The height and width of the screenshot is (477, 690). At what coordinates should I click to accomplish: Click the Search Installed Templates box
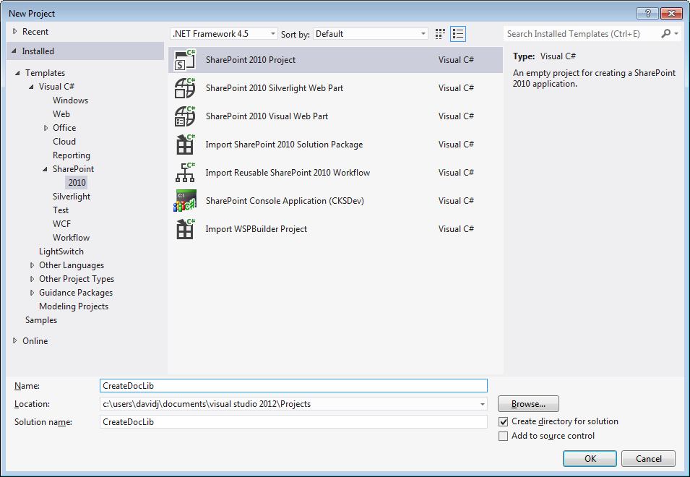point(582,34)
